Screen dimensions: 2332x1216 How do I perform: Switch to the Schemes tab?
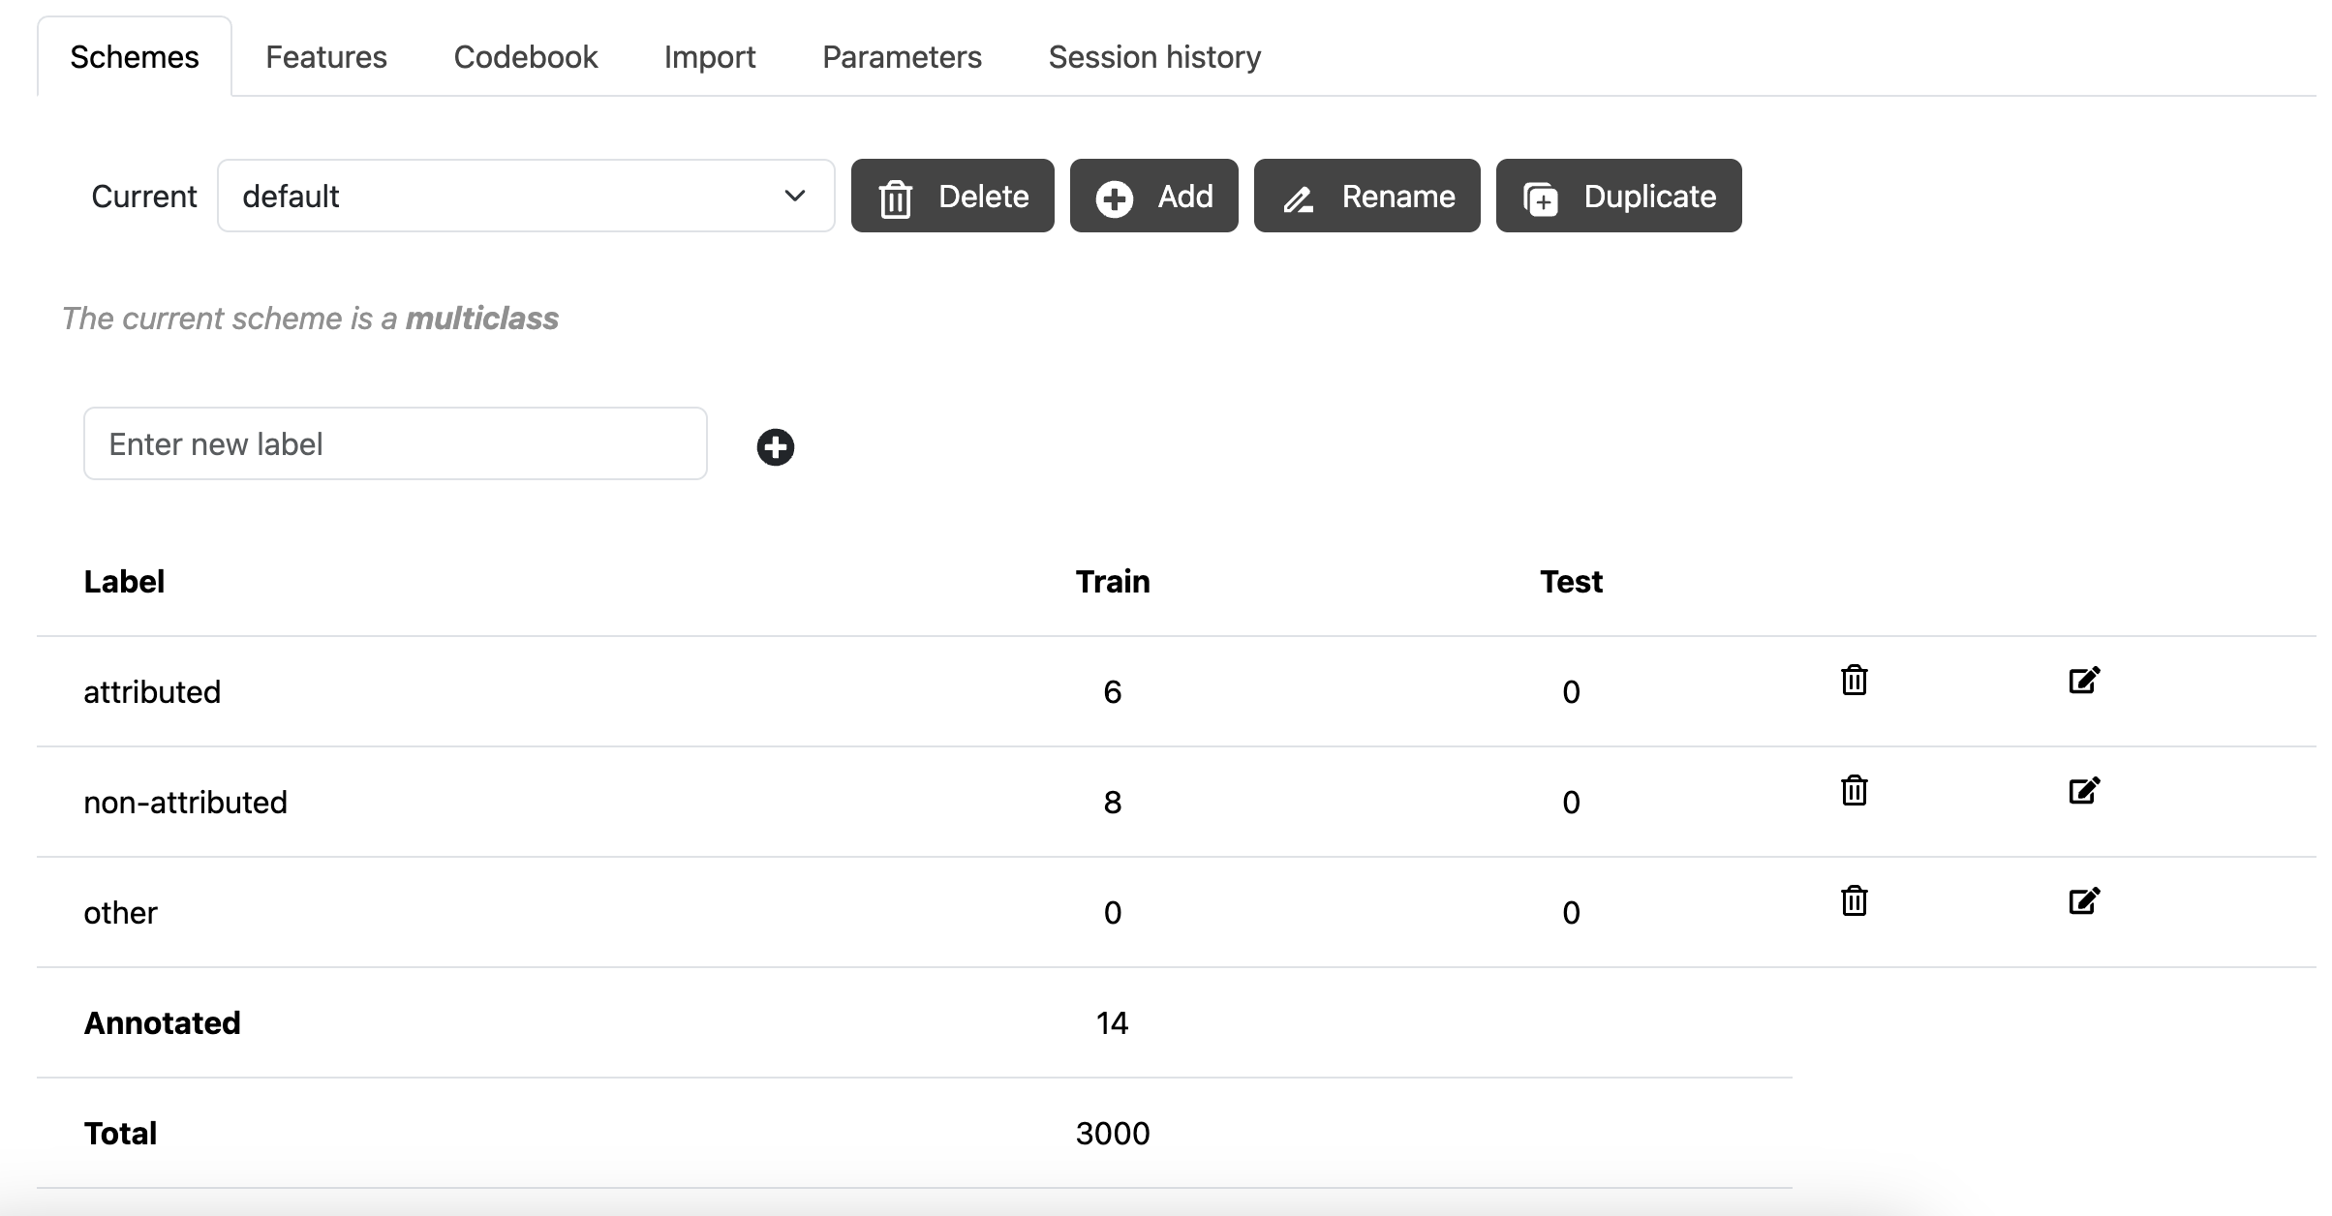point(135,57)
